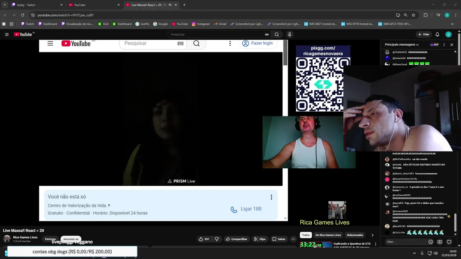Select the De Rica Games Lives chip
The width and height of the screenshot is (461, 259).
pyautogui.click(x=328, y=235)
